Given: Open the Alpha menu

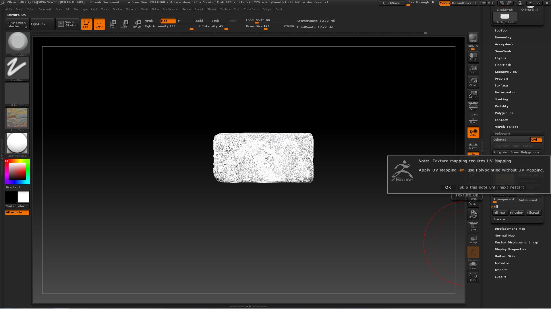Looking at the screenshot, I should pos(9,9).
